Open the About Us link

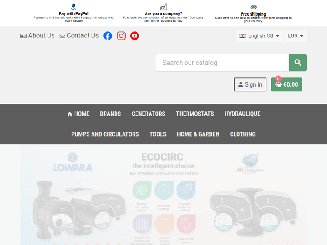pyautogui.click(x=37, y=36)
